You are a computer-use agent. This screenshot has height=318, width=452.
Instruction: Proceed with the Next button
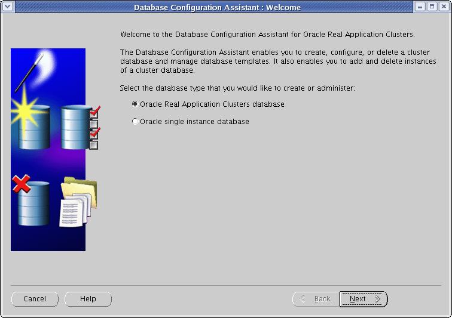pos(364,299)
